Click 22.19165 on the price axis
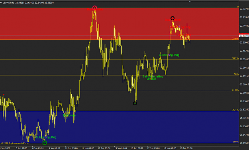The width and height of the screenshot is (249, 150). click(x=244, y=76)
